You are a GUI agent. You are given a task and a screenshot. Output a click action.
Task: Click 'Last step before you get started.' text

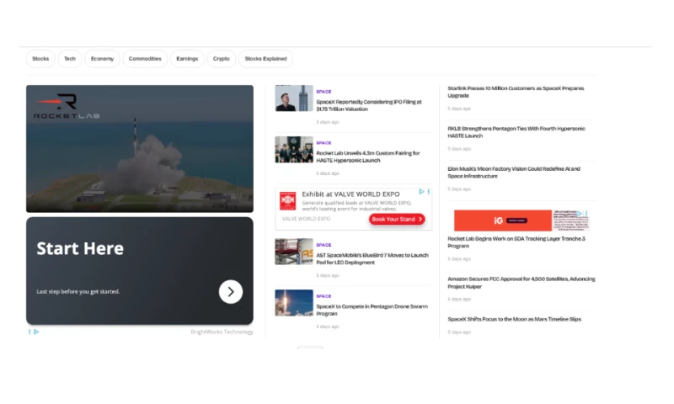tap(78, 291)
